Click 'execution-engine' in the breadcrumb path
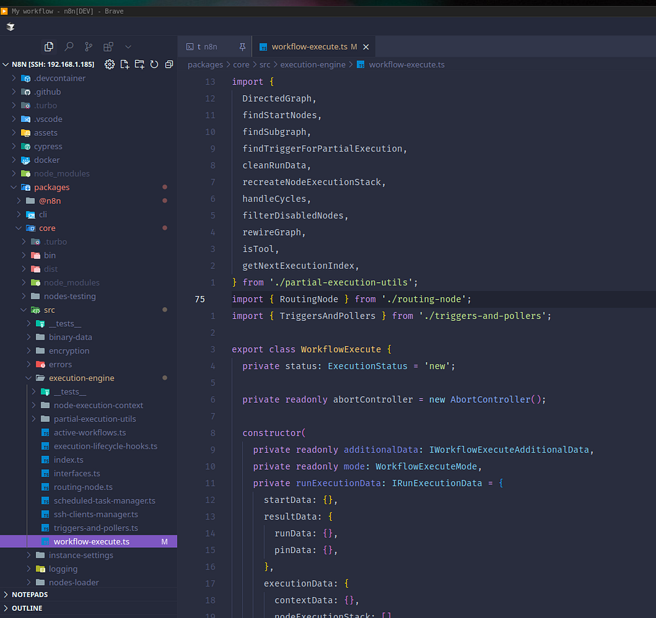This screenshot has height=618, width=656. (x=314, y=64)
